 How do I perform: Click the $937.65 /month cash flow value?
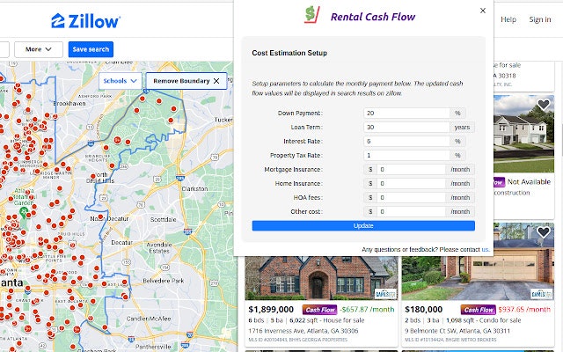(524, 310)
